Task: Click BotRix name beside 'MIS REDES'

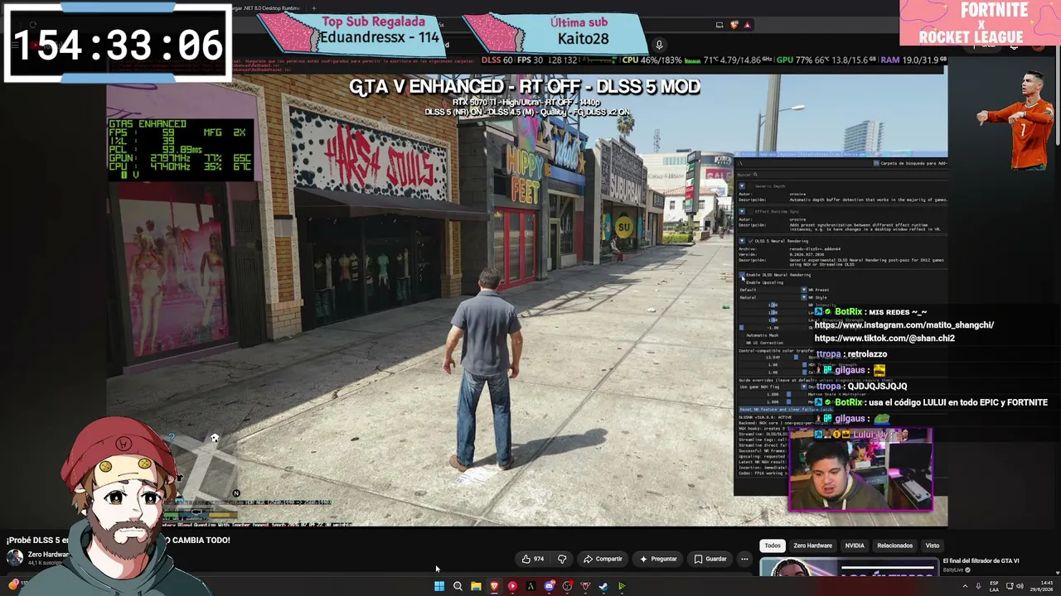Action: click(849, 312)
